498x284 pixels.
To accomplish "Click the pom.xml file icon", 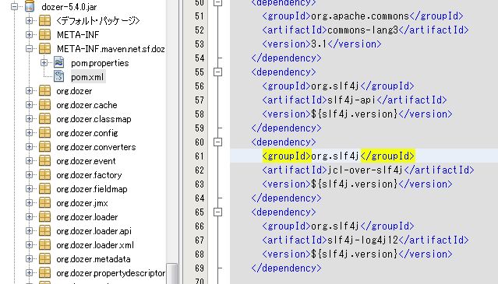I will tap(58, 76).
